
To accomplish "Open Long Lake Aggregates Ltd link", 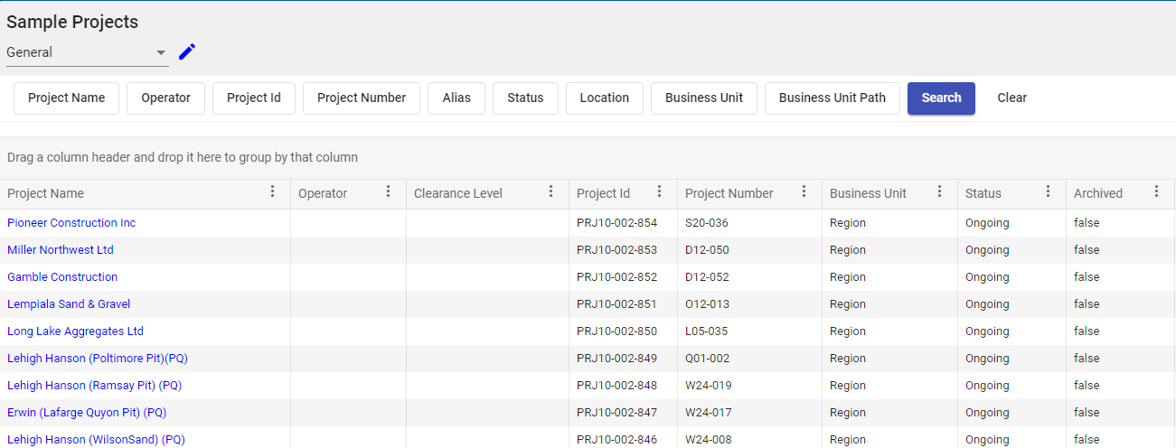I will pyautogui.click(x=75, y=331).
